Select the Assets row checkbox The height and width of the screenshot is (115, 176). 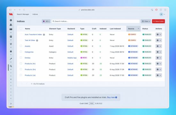click(x=21, y=46)
